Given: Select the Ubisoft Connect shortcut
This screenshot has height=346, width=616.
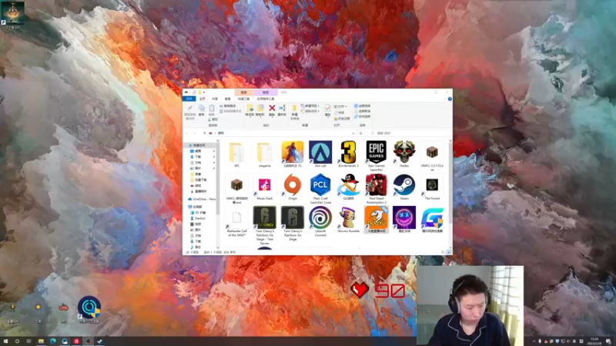Looking at the screenshot, I should pos(320,221).
